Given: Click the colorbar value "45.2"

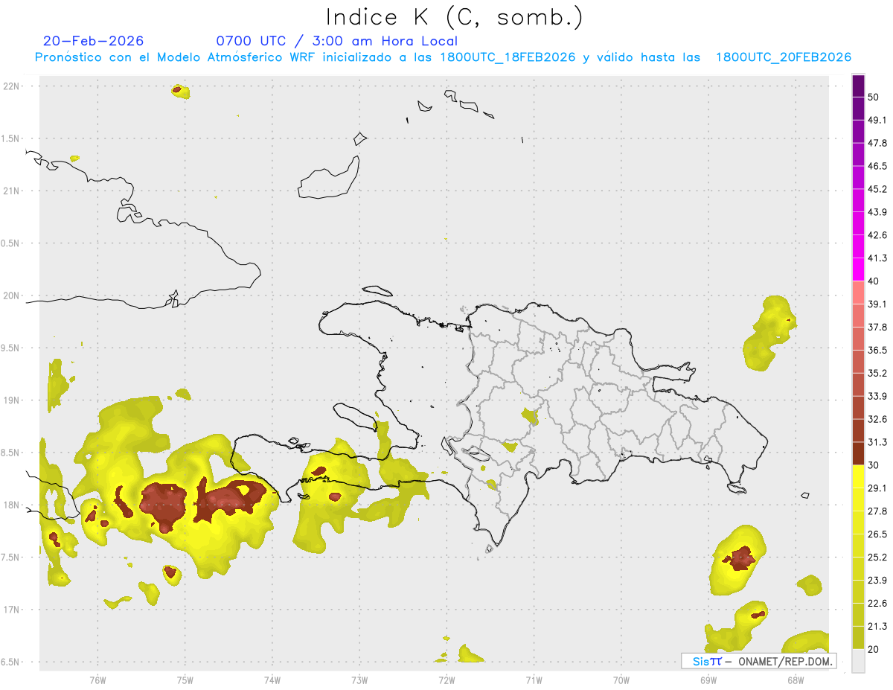Looking at the screenshot, I should coord(877,189).
